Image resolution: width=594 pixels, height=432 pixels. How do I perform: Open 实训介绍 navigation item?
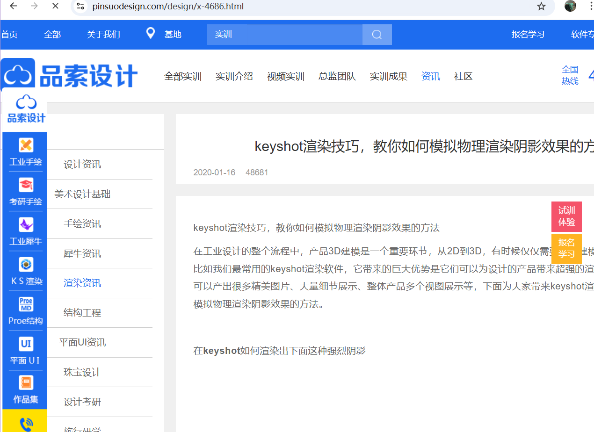click(x=234, y=77)
